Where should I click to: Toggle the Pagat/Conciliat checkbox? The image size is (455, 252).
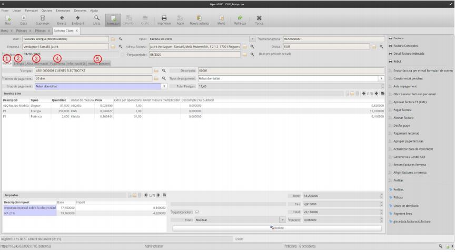[197, 212]
